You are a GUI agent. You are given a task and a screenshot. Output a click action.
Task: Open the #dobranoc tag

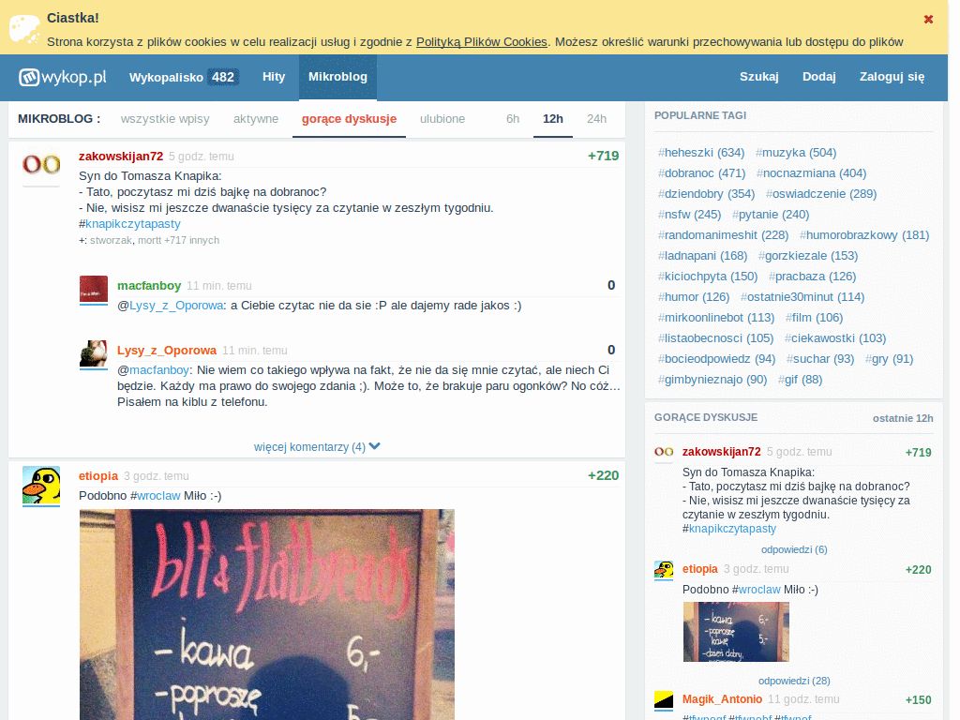point(701,173)
